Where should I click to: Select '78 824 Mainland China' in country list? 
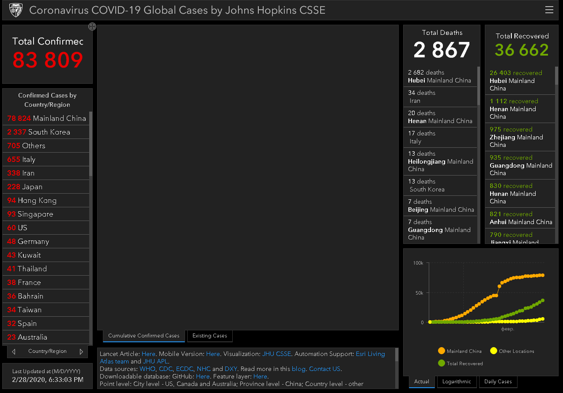pos(46,118)
